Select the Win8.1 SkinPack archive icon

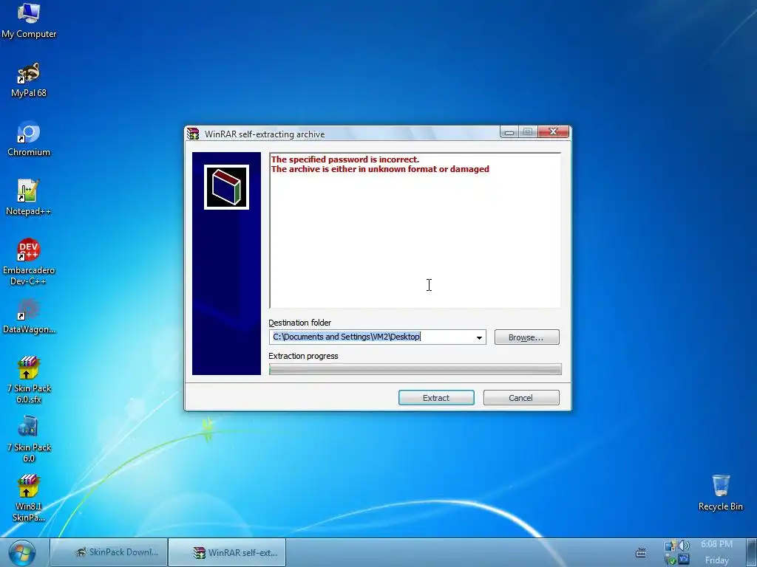[29, 498]
